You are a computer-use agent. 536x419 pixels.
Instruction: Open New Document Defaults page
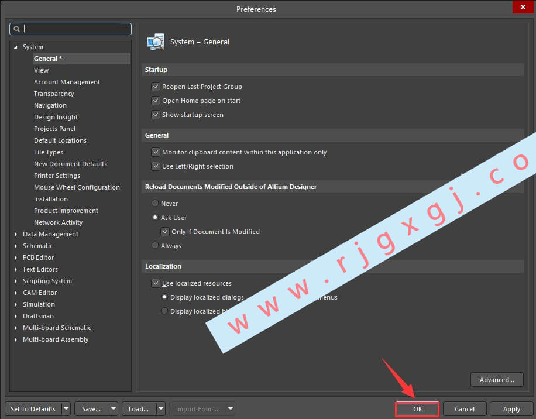(70, 164)
